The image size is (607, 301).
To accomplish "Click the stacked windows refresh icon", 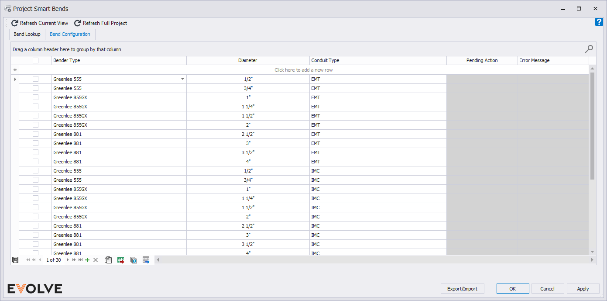I will pyautogui.click(x=134, y=260).
